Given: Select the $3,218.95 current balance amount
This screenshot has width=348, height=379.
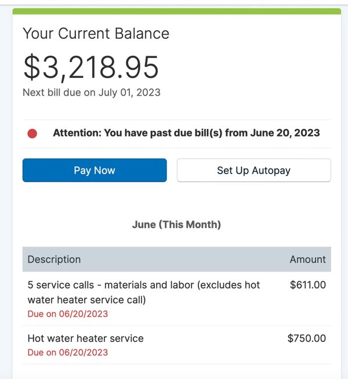Looking at the screenshot, I should 91,67.
